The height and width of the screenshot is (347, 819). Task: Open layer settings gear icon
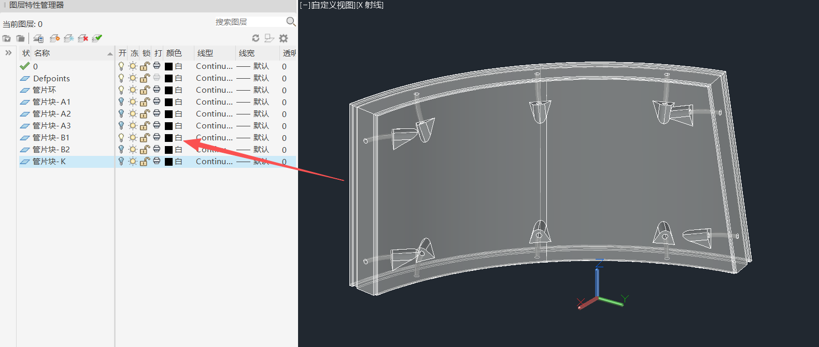284,38
